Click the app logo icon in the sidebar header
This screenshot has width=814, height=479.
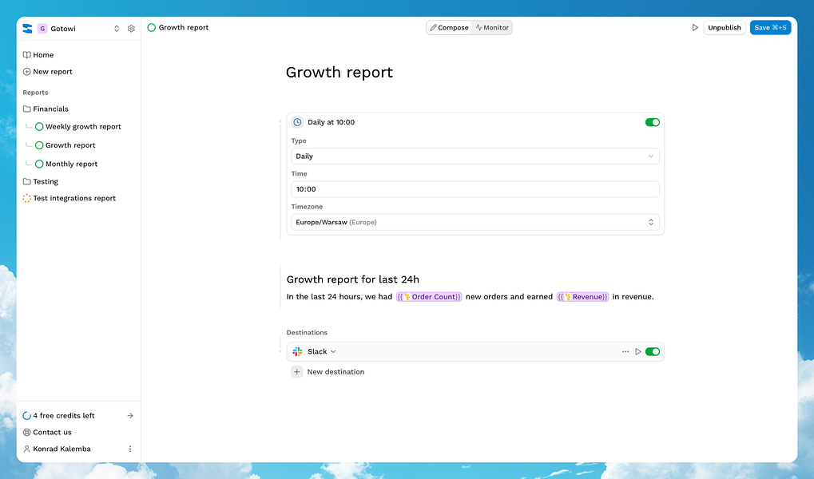[x=27, y=29]
